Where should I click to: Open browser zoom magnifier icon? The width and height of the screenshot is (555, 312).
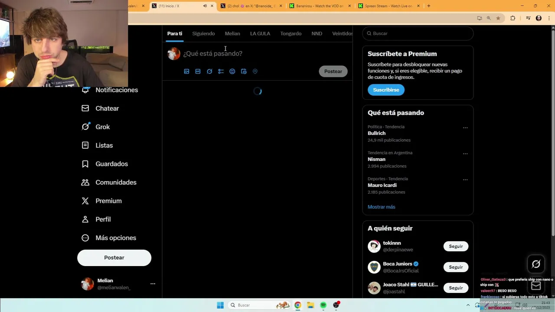point(489,18)
